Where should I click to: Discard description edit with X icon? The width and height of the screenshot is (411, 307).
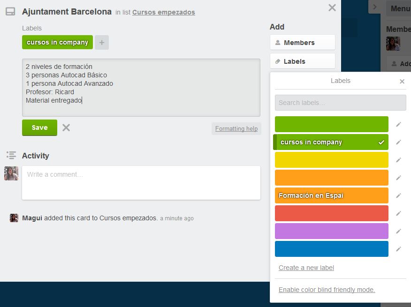[x=66, y=127]
